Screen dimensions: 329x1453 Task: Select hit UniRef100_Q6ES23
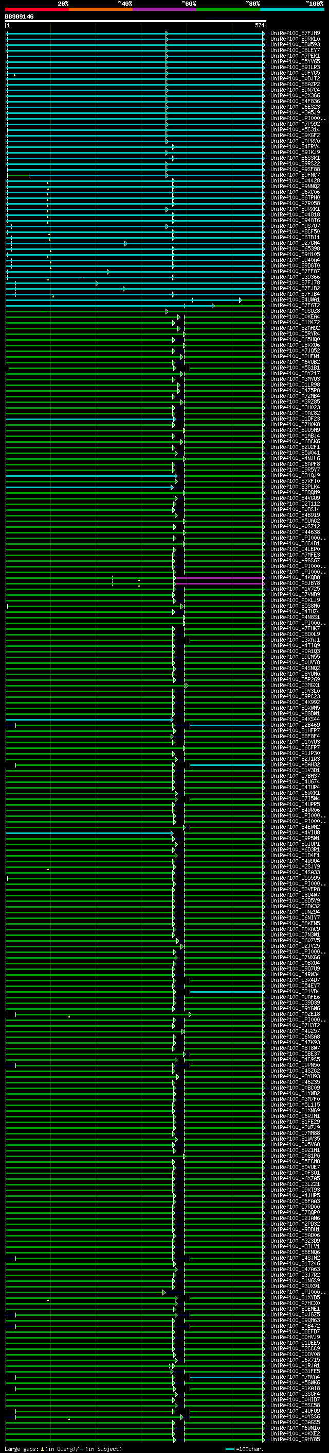(295, 107)
